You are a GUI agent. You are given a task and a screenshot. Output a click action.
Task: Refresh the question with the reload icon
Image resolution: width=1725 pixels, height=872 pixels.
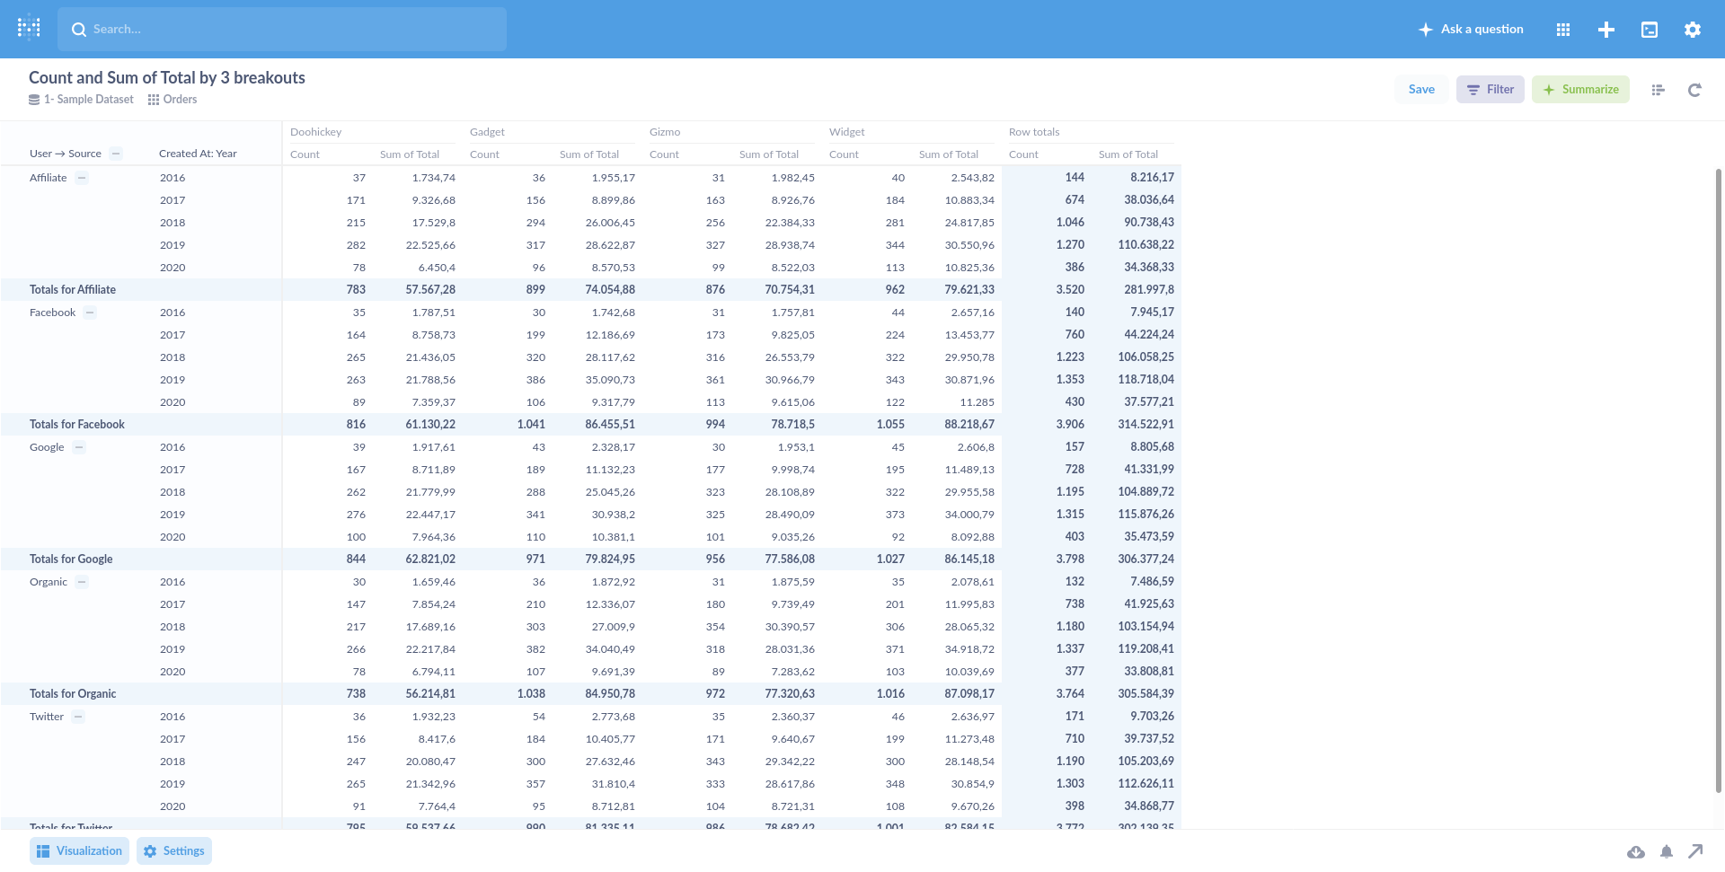(1694, 90)
